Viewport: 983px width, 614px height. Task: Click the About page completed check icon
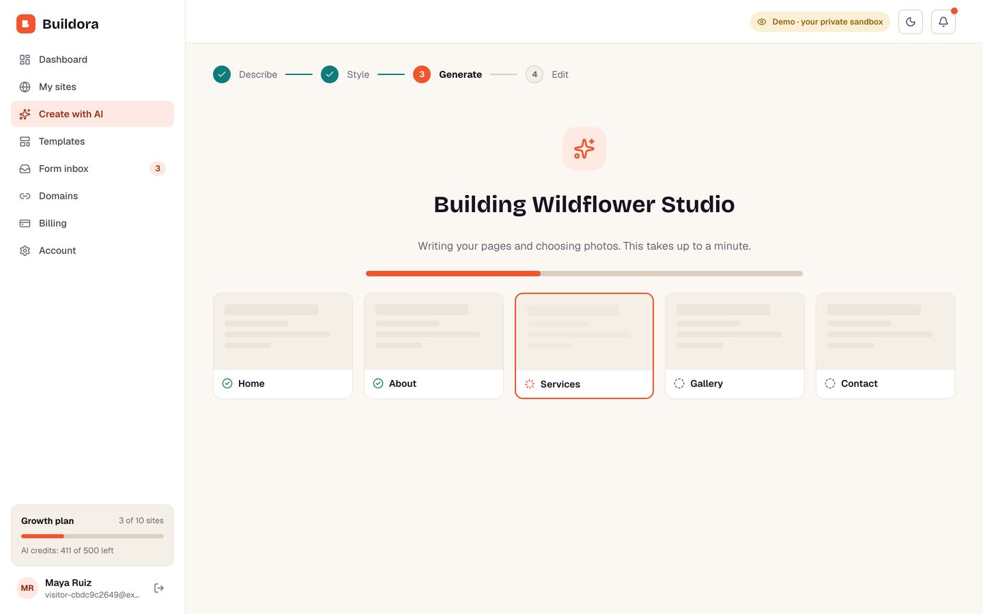378,383
